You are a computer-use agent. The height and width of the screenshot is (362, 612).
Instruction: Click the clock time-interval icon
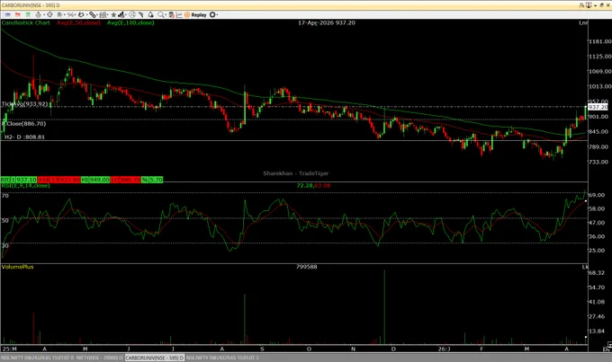pos(132,14)
